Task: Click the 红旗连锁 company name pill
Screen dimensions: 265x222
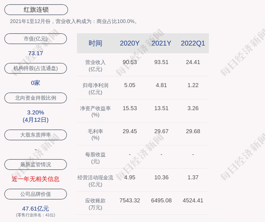Action: [36, 10]
